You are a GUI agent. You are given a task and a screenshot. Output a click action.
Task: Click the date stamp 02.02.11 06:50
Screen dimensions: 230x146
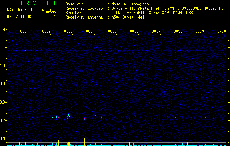click(22, 17)
